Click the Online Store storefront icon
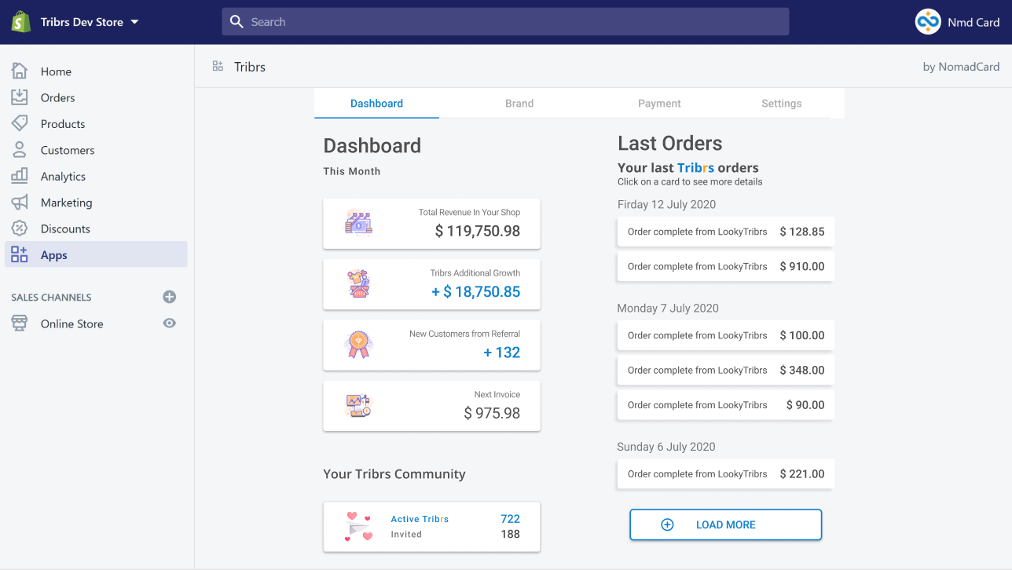 (x=20, y=323)
